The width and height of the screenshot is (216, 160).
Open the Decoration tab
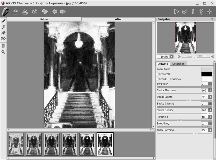click(x=178, y=64)
